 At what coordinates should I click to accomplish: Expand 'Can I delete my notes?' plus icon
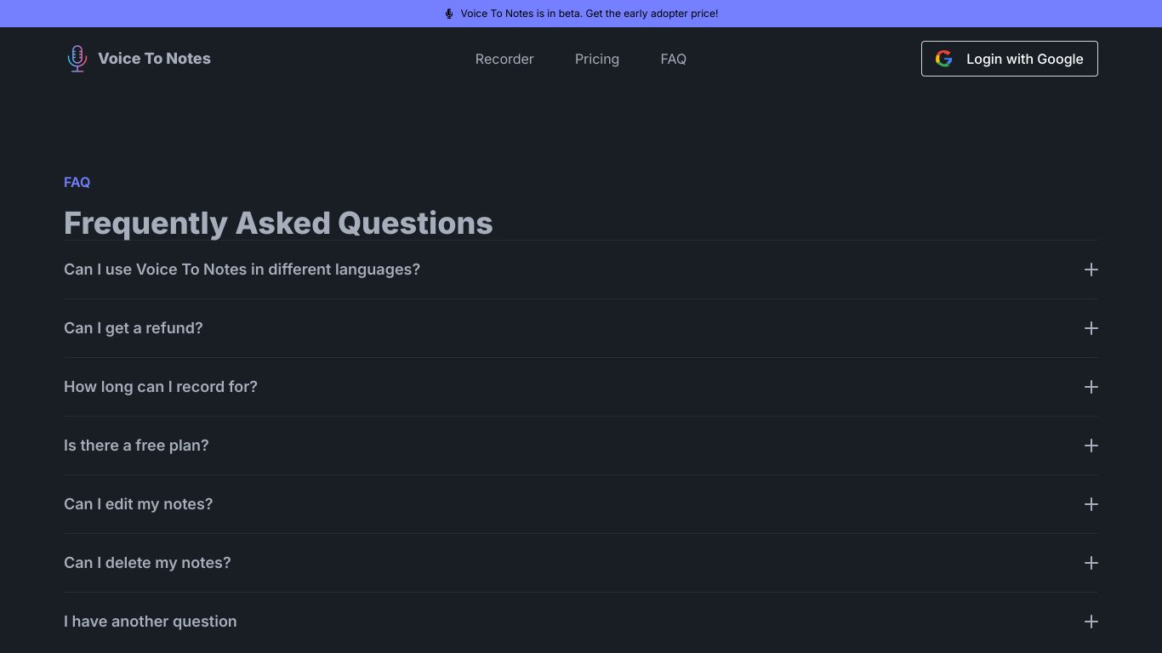click(1091, 563)
